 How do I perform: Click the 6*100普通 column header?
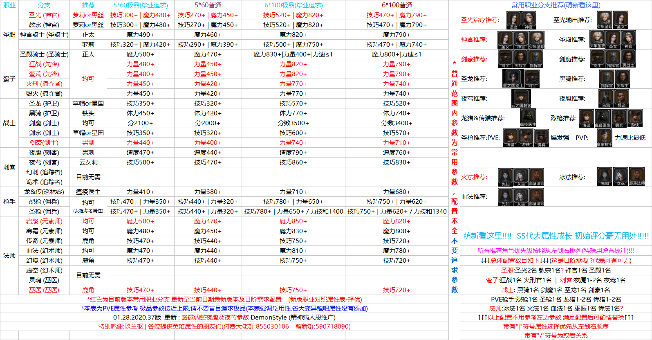[397, 5]
